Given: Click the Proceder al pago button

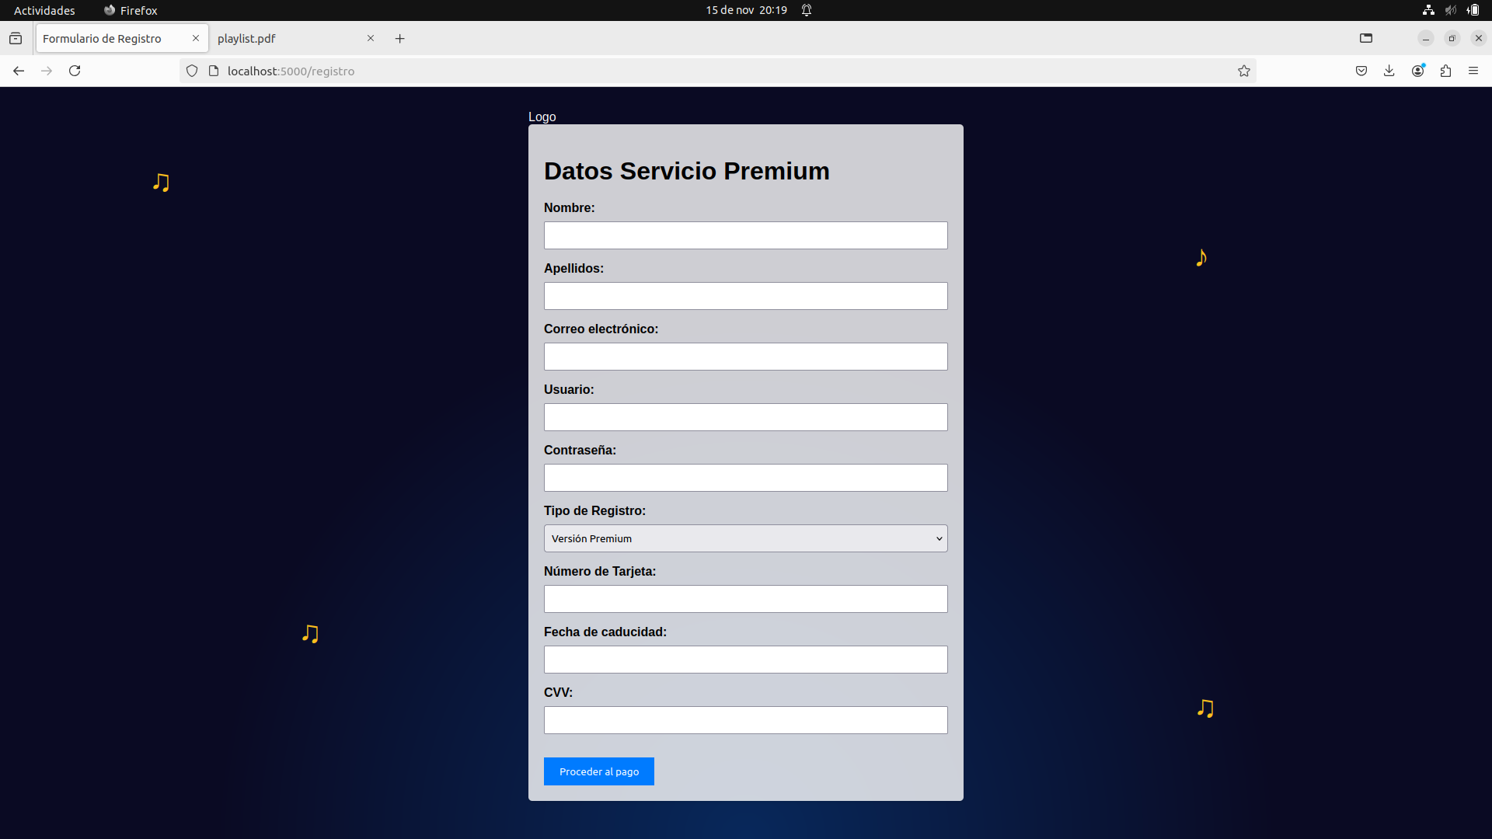Looking at the screenshot, I should point(599,771).
